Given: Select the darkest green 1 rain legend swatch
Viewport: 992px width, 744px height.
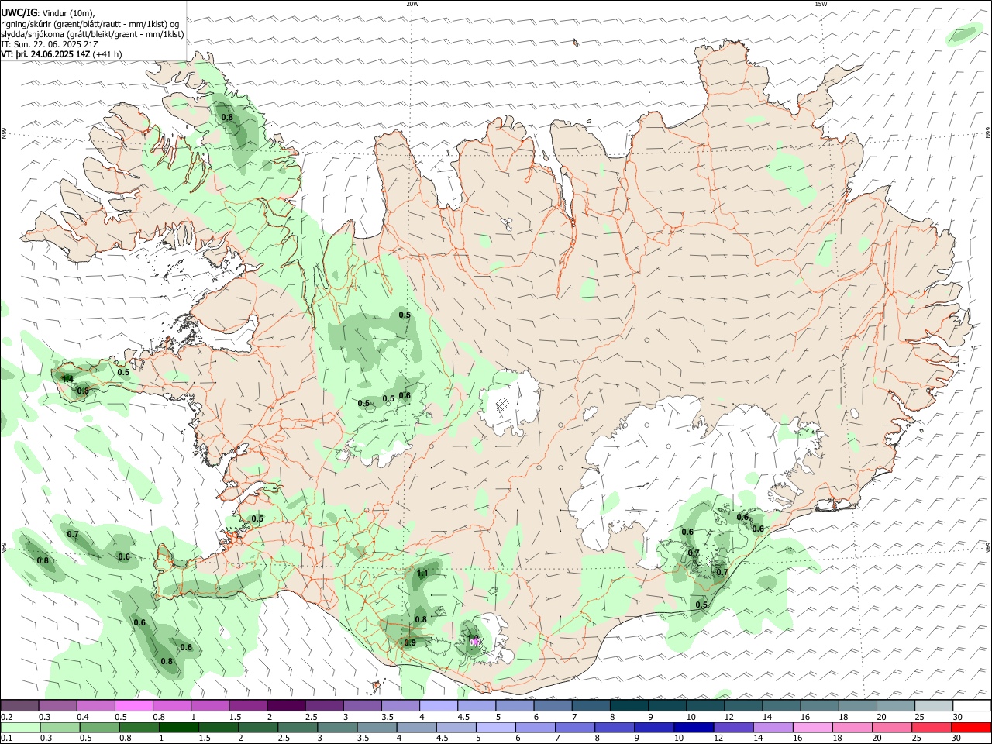Looking at the screenshot, I should 178,727.
